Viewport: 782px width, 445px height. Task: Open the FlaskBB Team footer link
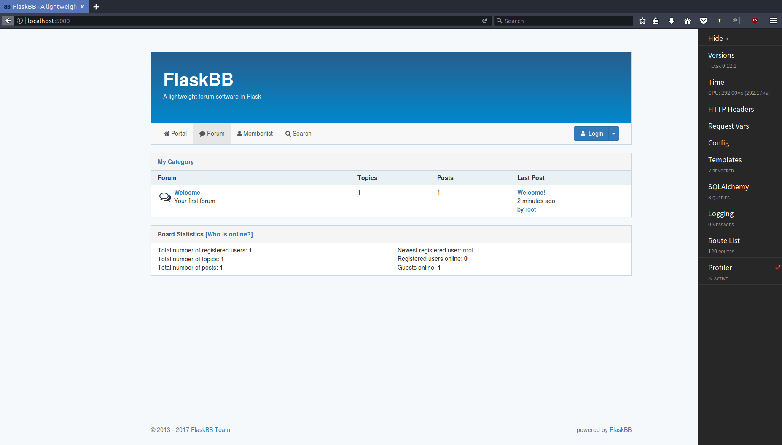(x=210, y=430)
